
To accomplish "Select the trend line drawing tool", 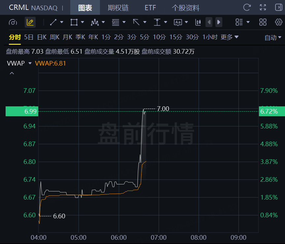I will click(x=53, y=22).
